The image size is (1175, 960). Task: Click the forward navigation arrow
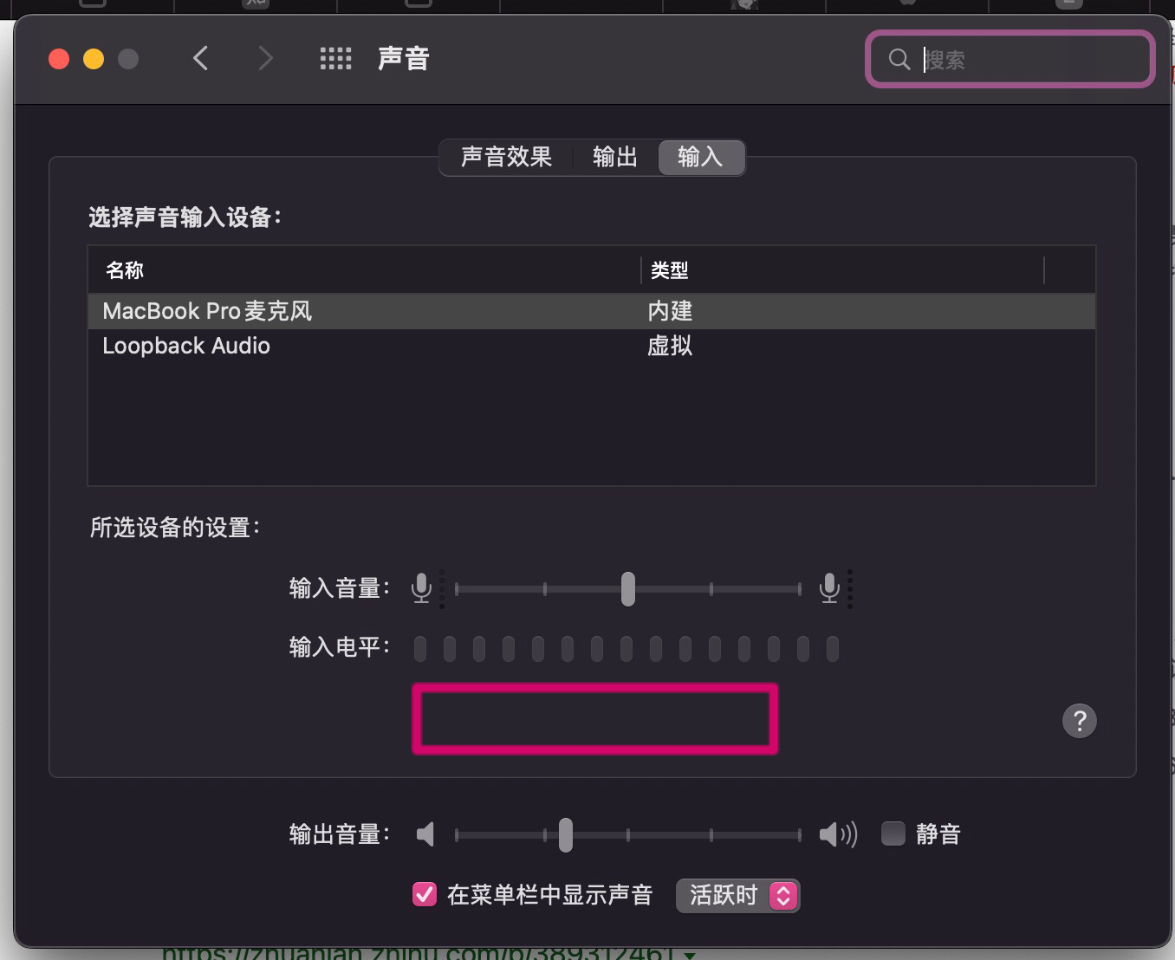point(265,59)
